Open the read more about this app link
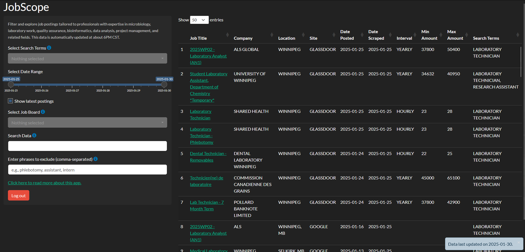The height and width of the screenshot is (252, 525). pyautogui.click(x=45, y=183)
